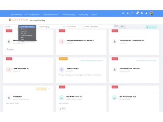
Task: Click the First Aid Course V1 classroom icon
Action: [62, 98]
